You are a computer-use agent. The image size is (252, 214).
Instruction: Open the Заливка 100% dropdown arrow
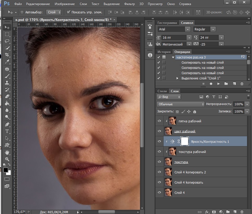tap(247, 111)
